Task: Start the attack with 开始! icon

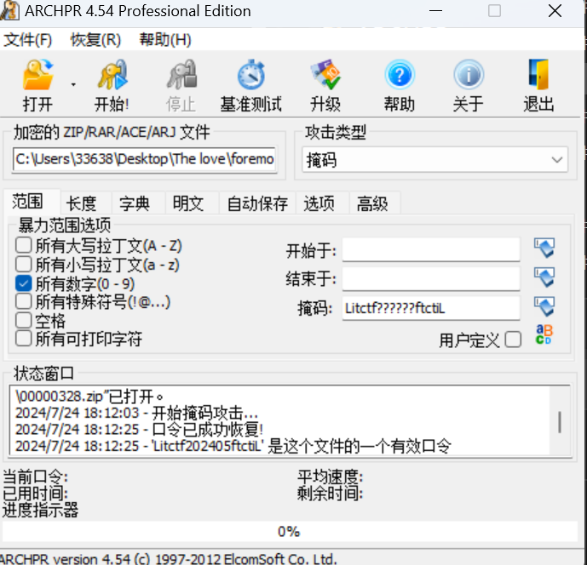Action: pos(112,74)
